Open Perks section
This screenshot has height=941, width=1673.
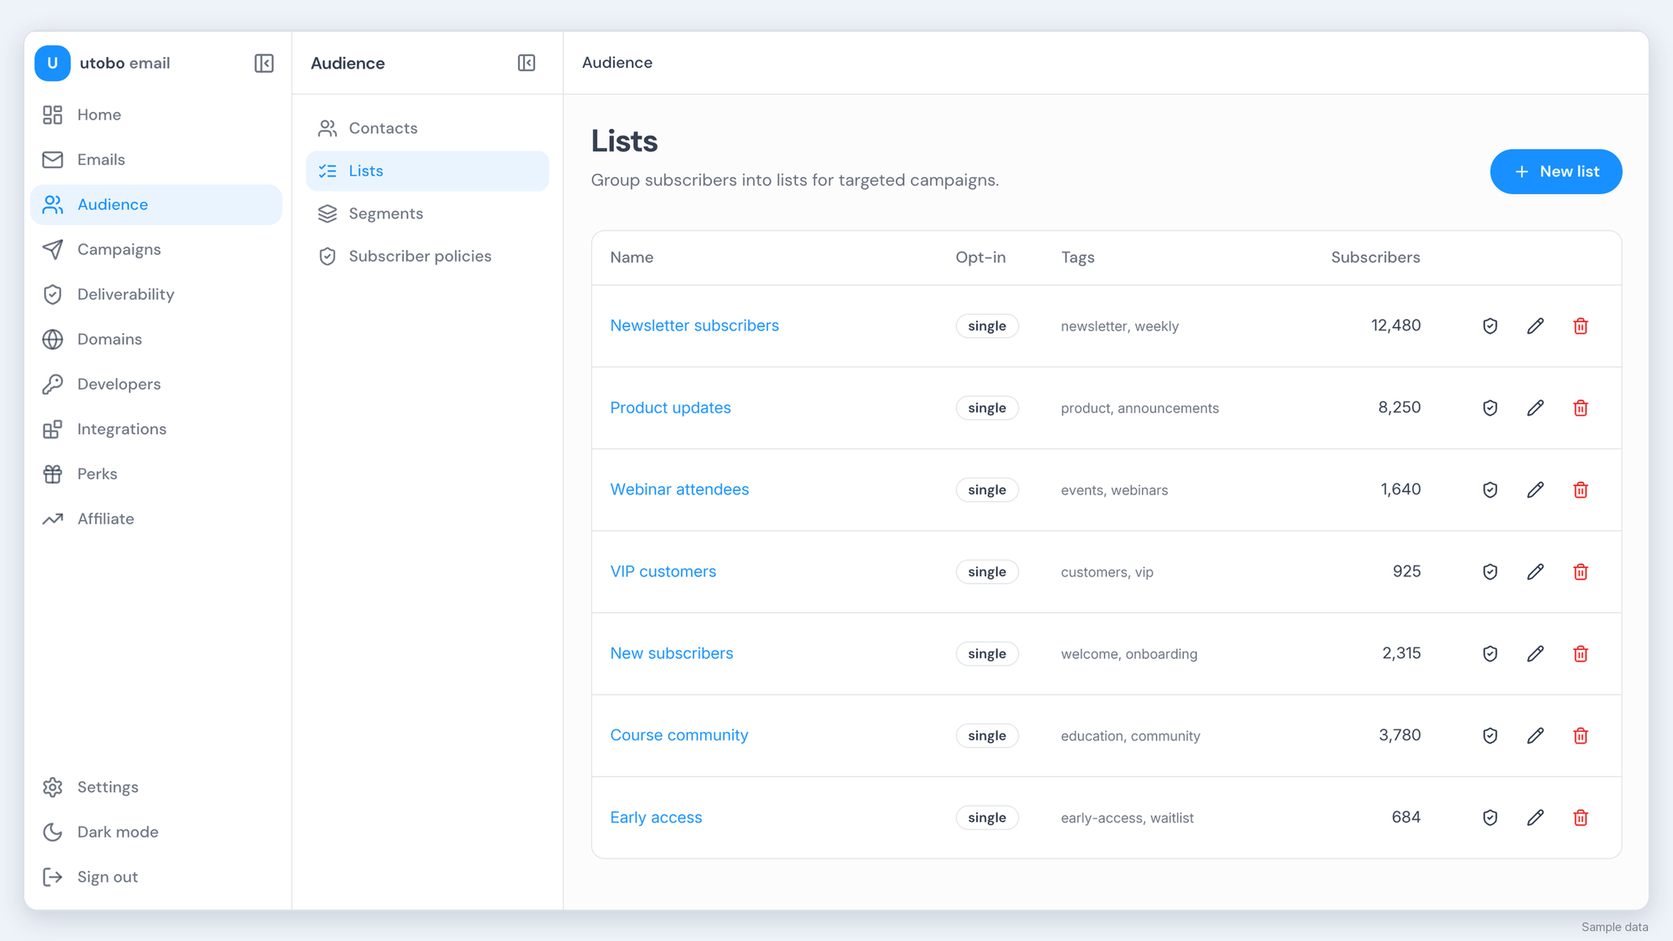[x=156, y=474]
